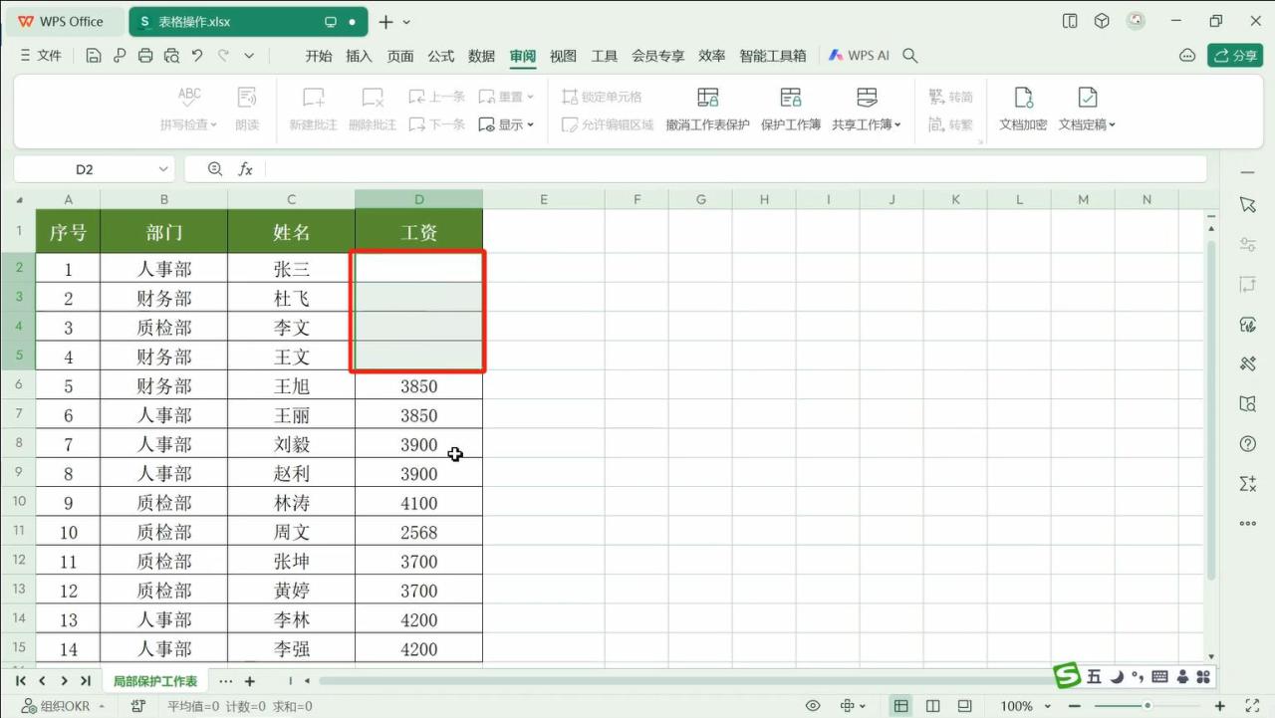The width and height of the screenshot is (1275, 718).
Task: Select the 局部保护工作表 sheet tab
Action: [154, 681]
